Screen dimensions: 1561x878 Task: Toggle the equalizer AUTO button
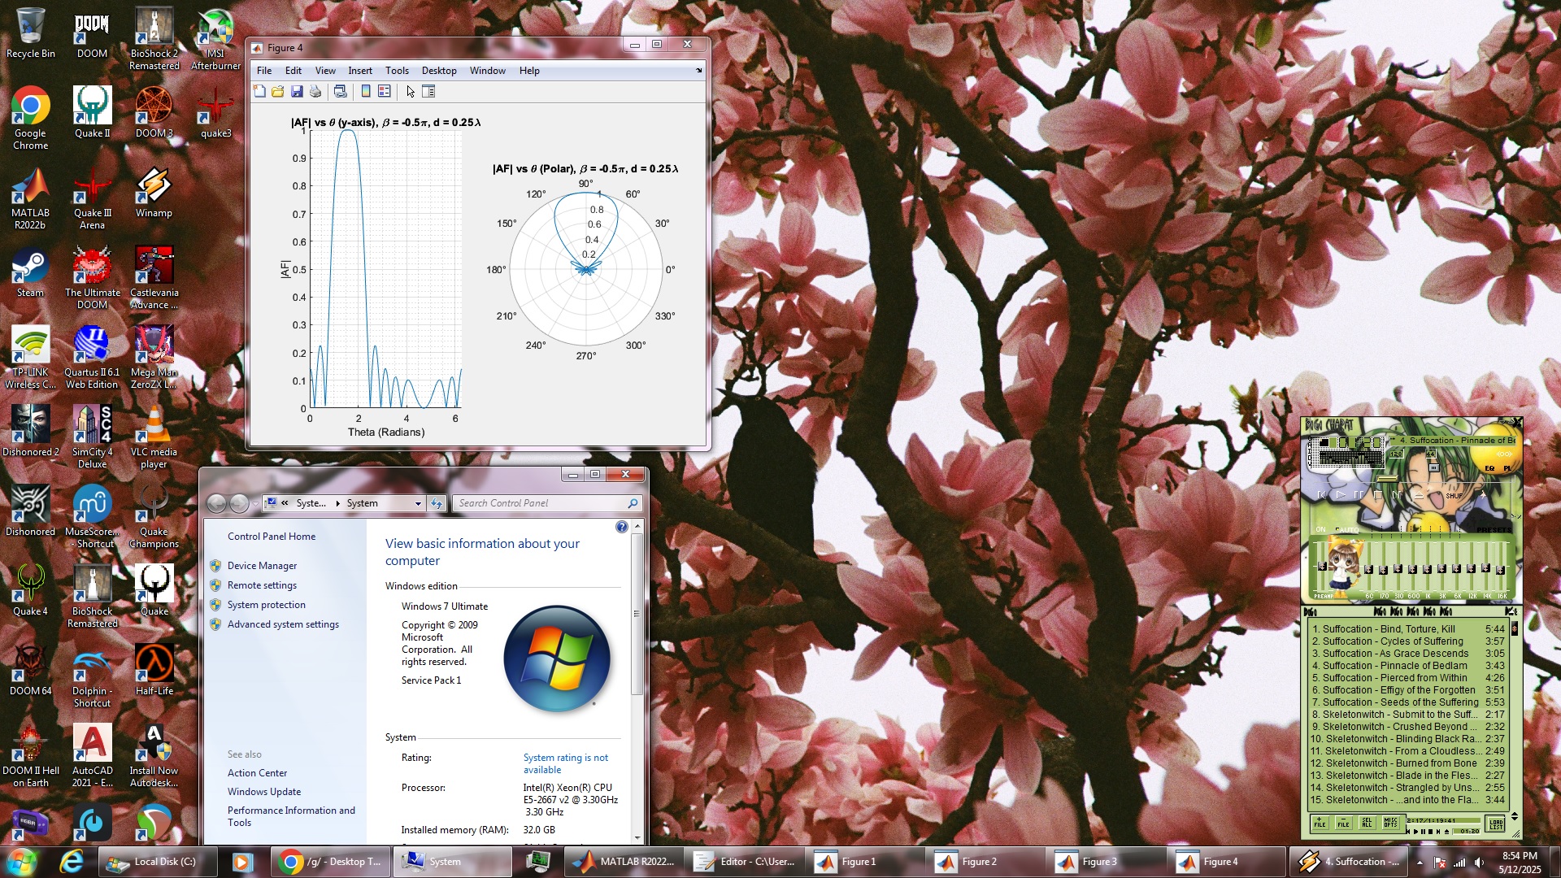pos(1349,530)
